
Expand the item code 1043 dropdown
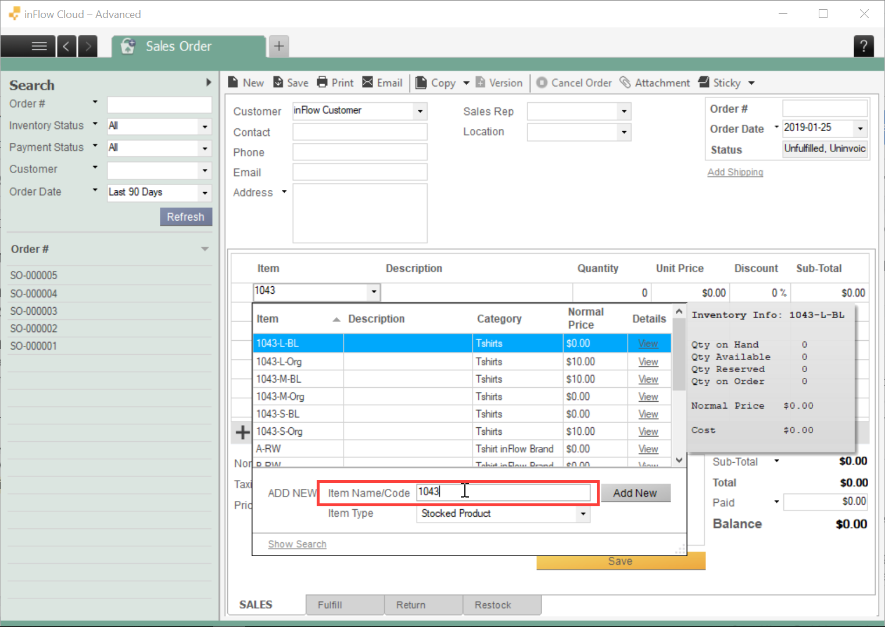[374, 291]
